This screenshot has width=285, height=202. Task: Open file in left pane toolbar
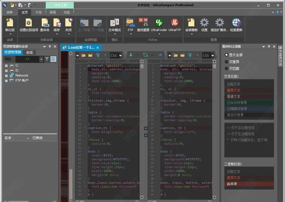[84, 55]
